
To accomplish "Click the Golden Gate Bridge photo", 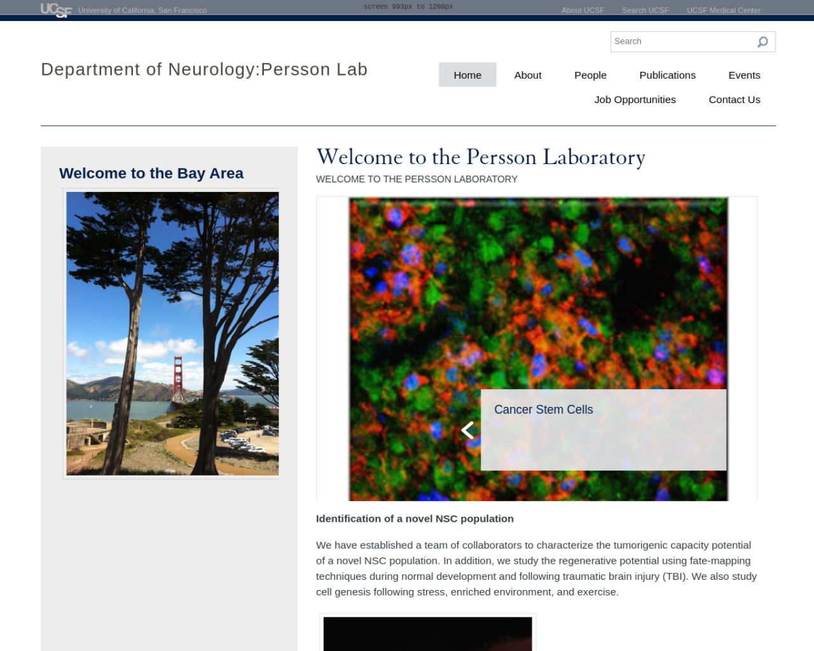I will (x=172, y=334).
